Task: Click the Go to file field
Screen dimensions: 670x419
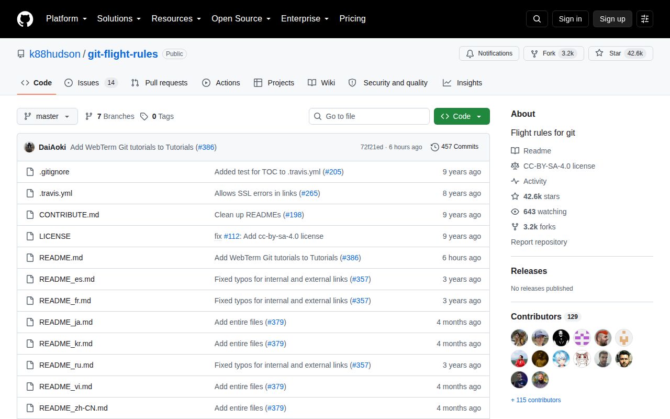Action: pyautogui.click(x=369, y=116)
